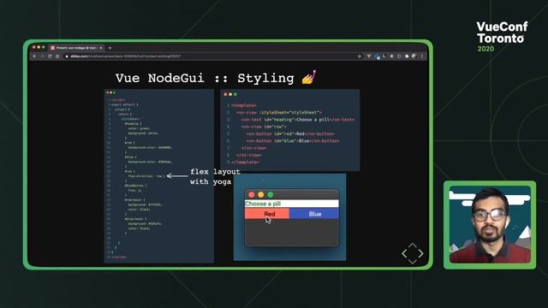Move up a slide with the up arrow
548x308 pixels.
[x=413, y=246]
